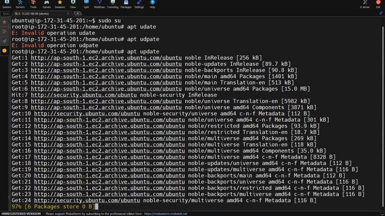Image resolution: width=385 pixels, height=216 pixels.
Task: Open the mobaxterm.mobatek.net link
Action: [x=165, y=214]
